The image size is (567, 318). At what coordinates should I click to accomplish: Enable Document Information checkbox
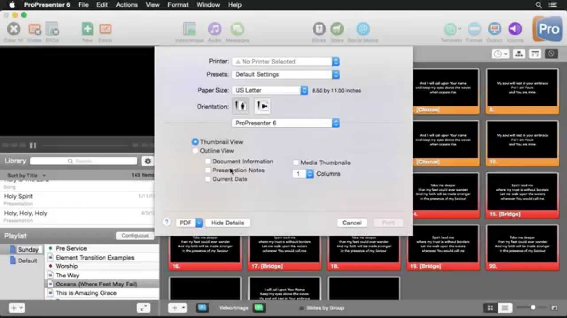tap(208, 161)
